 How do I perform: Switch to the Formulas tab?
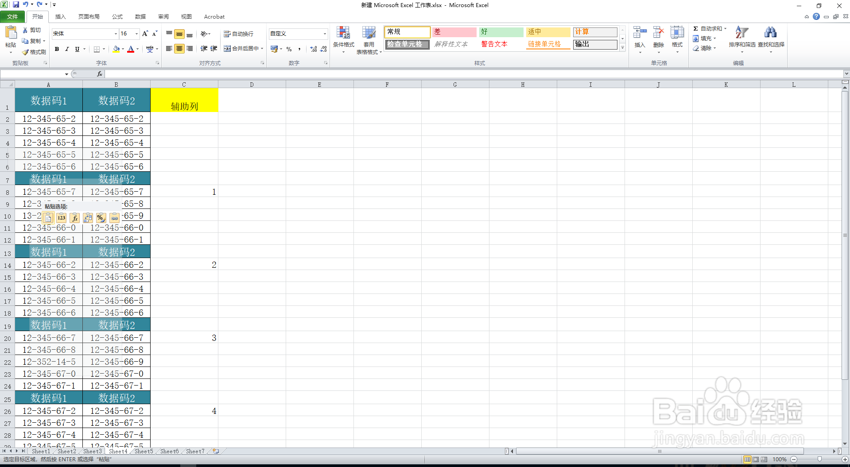[117, 17]
